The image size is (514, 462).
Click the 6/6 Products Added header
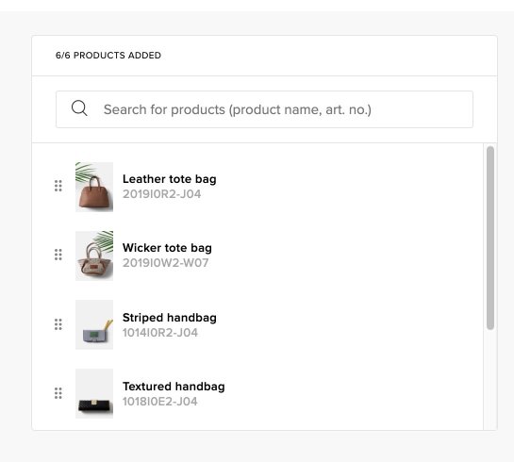pos(108,55)
